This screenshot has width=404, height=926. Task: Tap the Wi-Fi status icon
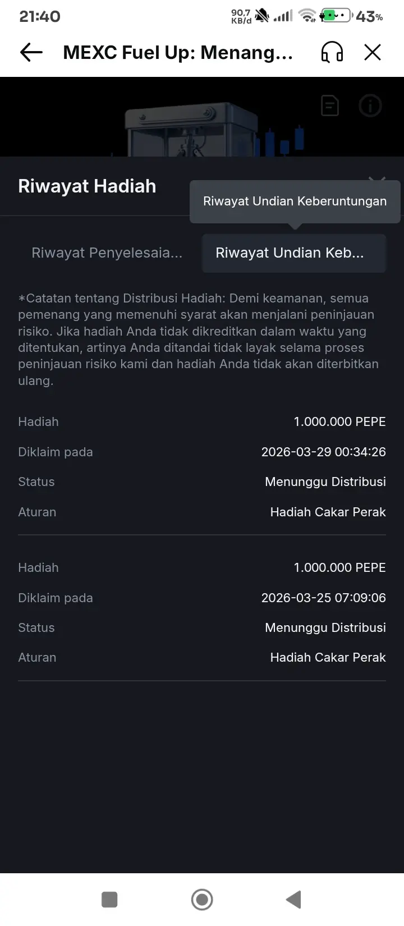307,16
